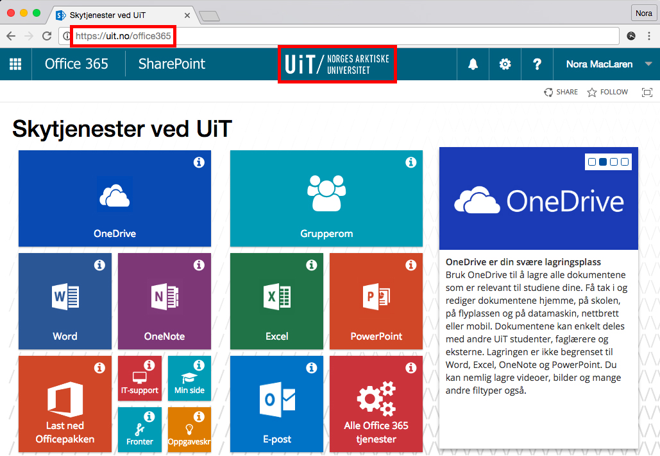Click the E-post Outlook tile
660x456 pixels.
coord(276,404)
